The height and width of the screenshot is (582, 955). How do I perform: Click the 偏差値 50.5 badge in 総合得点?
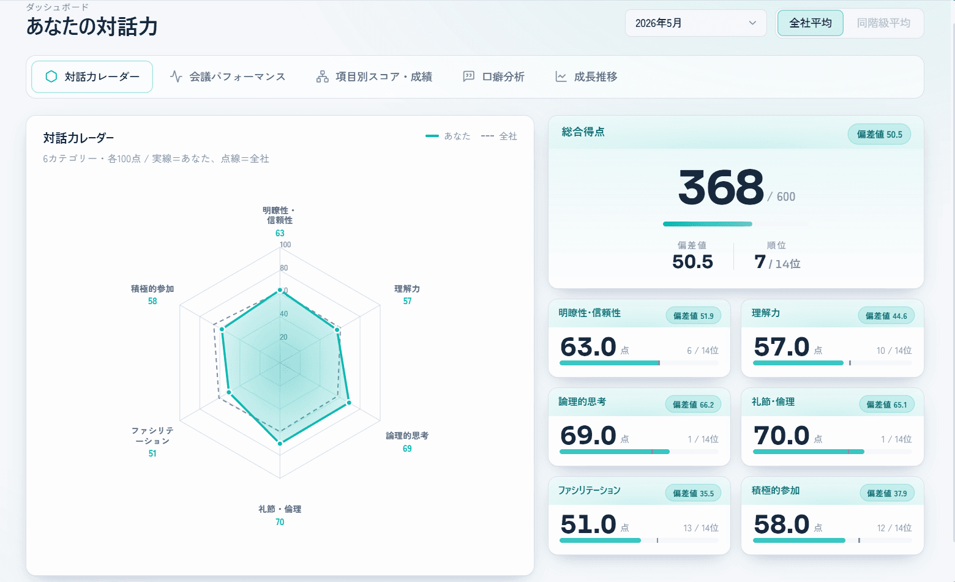click(x=879, y=135)
